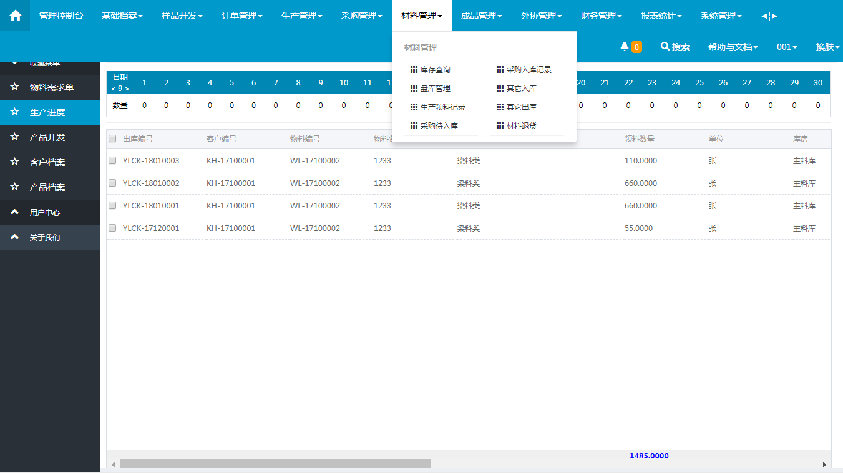Click the star icon beside 物料需求单
The image size is (843, 473).
pyautogui.click(x=15, y=87)
